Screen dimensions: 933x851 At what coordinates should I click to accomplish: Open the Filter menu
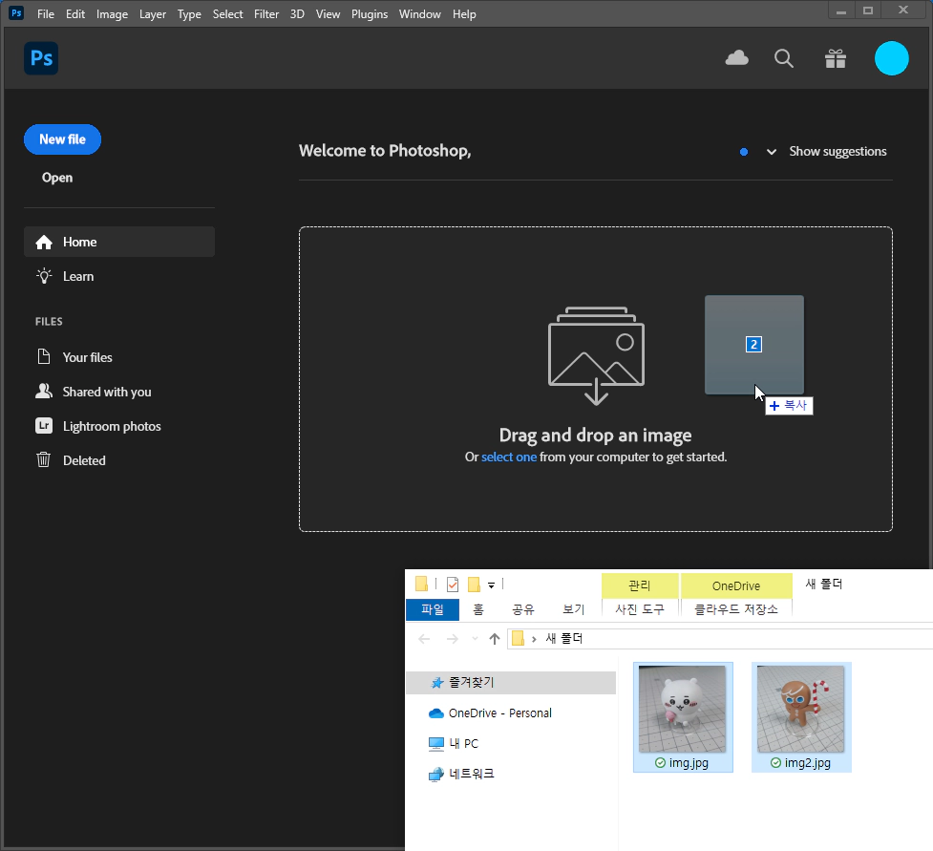pyautogui.click(x=266, y=13)
